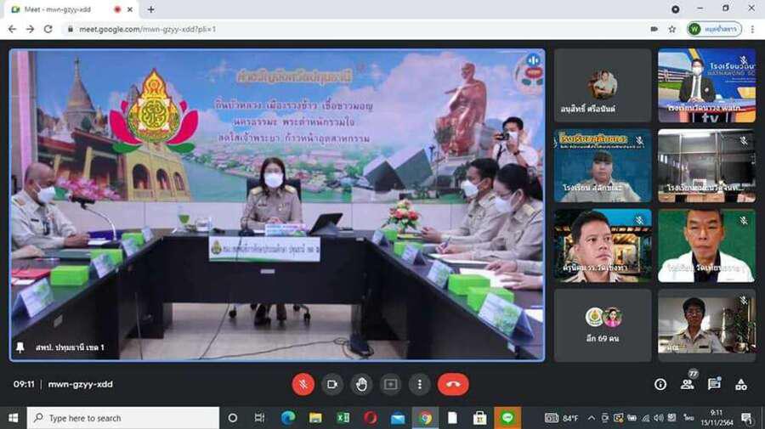Screen dimensions: 765x429
Task: Unmute the microphone in Meet
Action: [x=303, y=384]
